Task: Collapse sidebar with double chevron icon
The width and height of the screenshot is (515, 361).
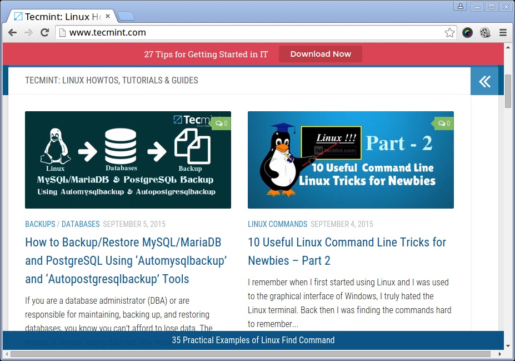Action: coord(484,81)
